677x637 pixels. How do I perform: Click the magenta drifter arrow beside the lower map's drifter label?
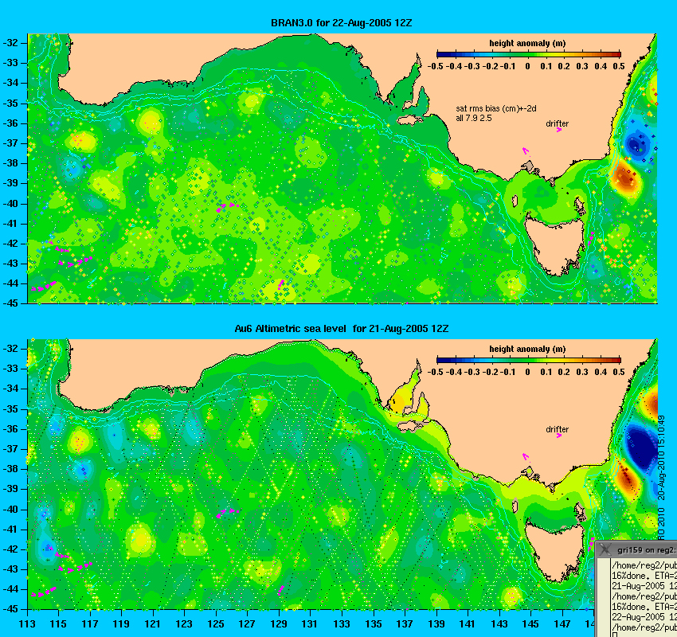[558, 436]
